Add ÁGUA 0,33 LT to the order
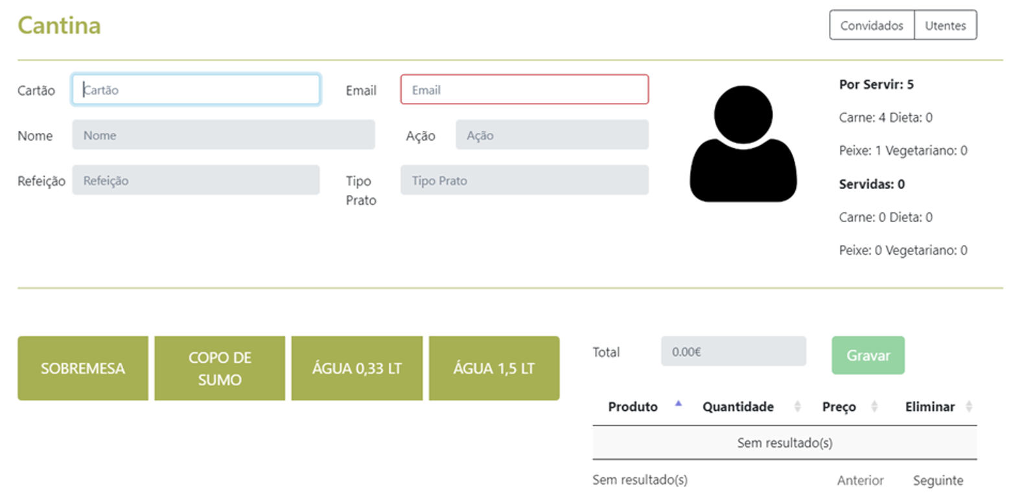This screenshot has width=1011, height=504. 356,367
